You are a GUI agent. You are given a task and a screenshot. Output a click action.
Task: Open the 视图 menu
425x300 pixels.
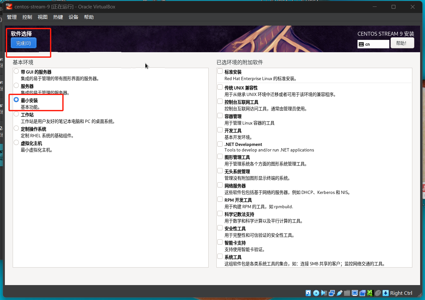(x=42, y=17)
